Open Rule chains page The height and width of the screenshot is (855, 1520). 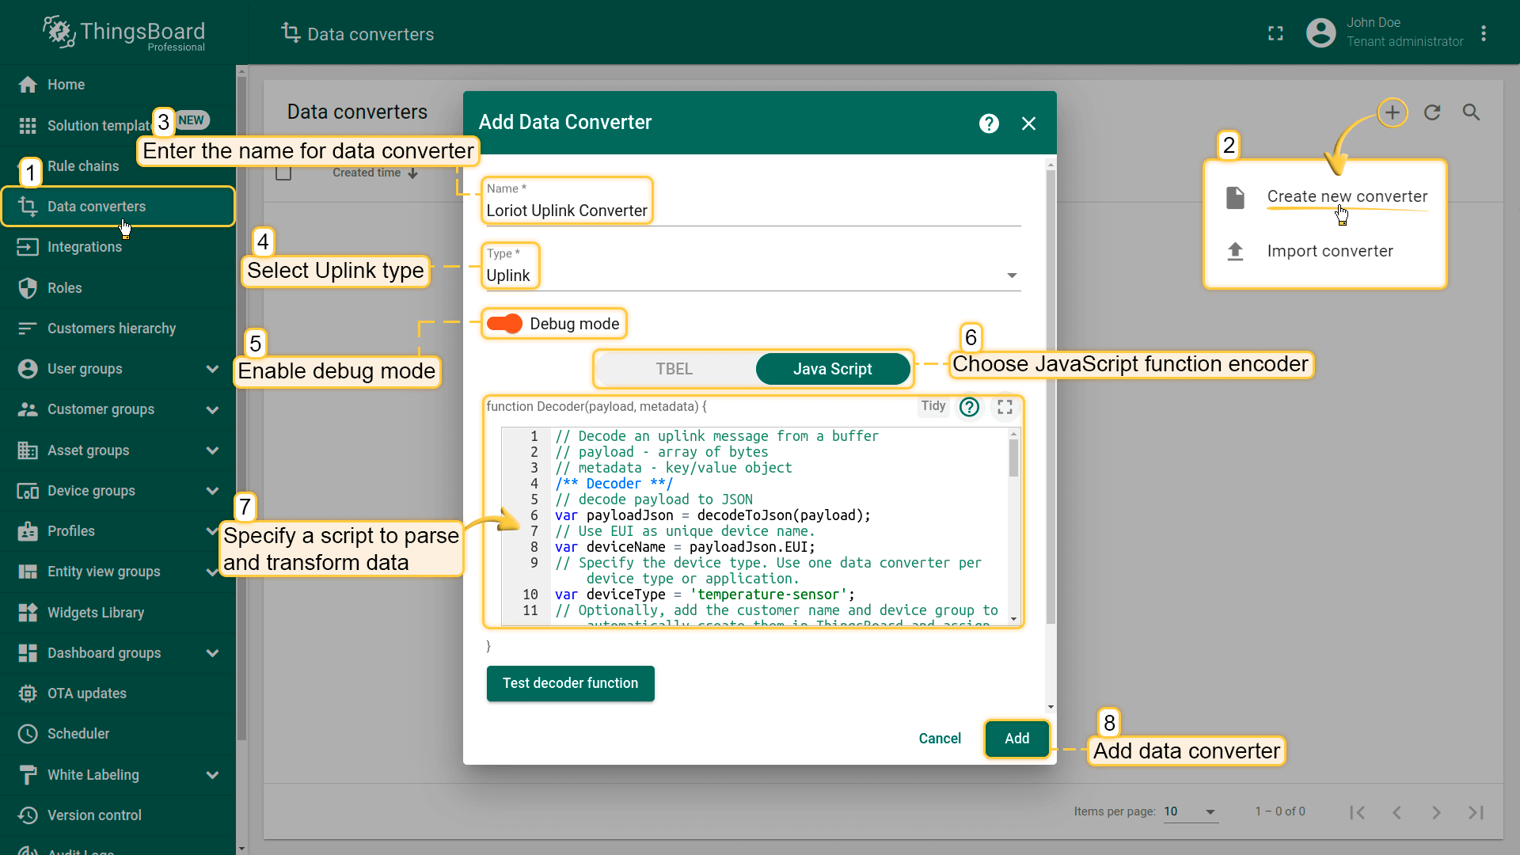coord(117,166)
